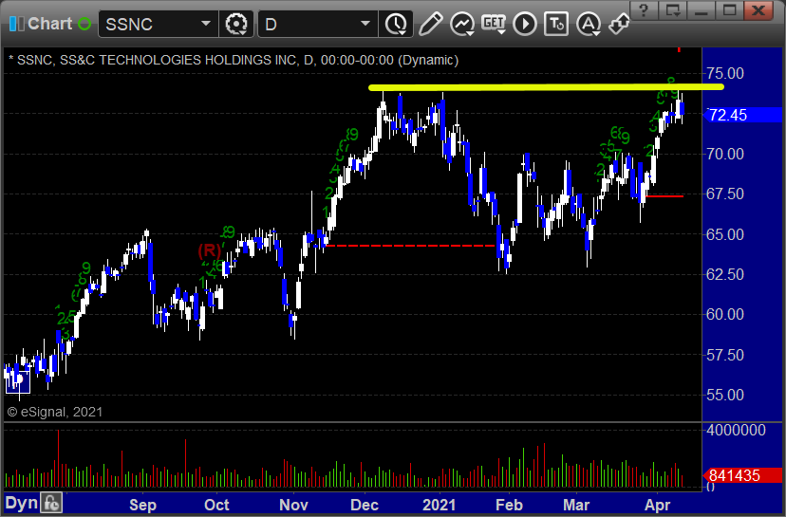Open the time template clock menu
This screenshot has height=517, width=786.
tap(396, 24)
